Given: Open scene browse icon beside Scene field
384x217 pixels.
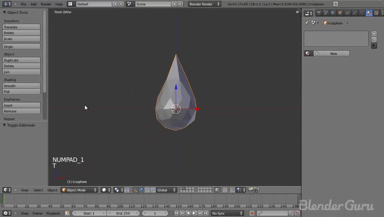Looking at the screenshot, I should click(130, 4).
